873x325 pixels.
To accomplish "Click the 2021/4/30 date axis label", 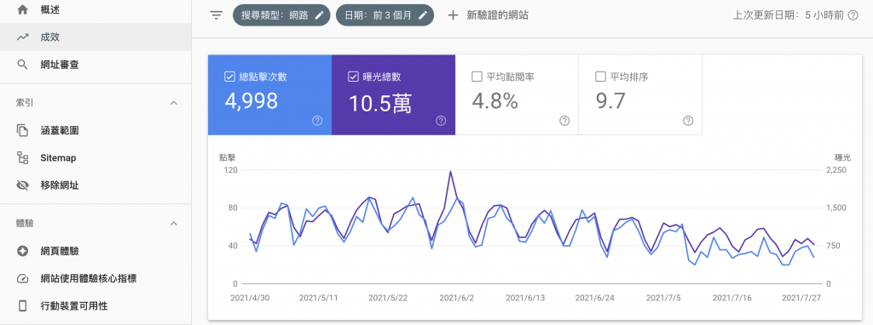I will point(250,298).
